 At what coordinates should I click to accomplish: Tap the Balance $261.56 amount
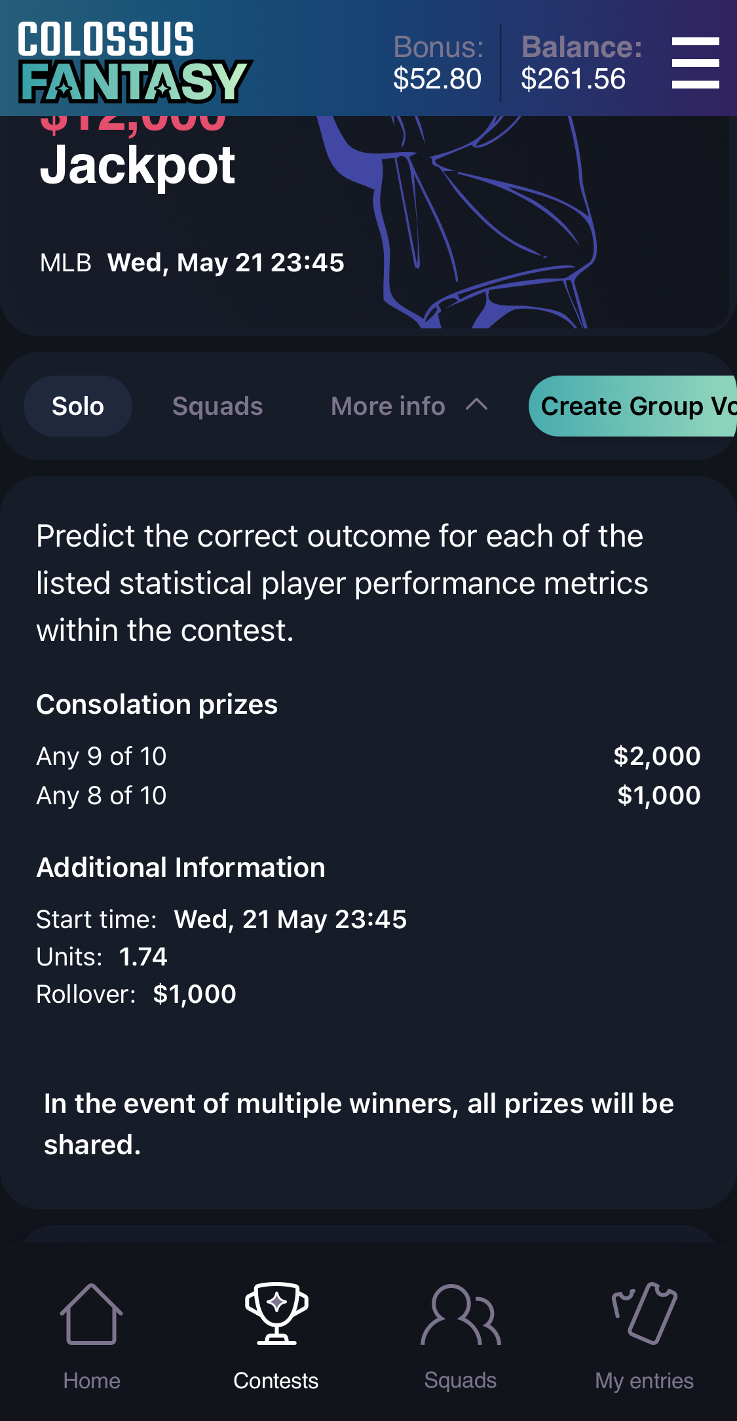tap(573, 79)
